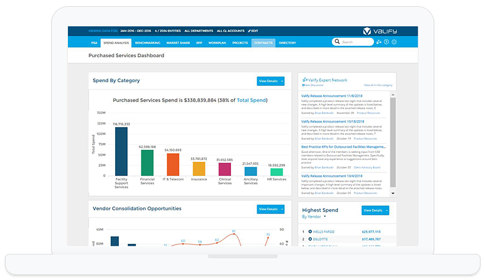
Task: Open Valify Release Announcement 11/8/2018
Action: coord(332,96)
